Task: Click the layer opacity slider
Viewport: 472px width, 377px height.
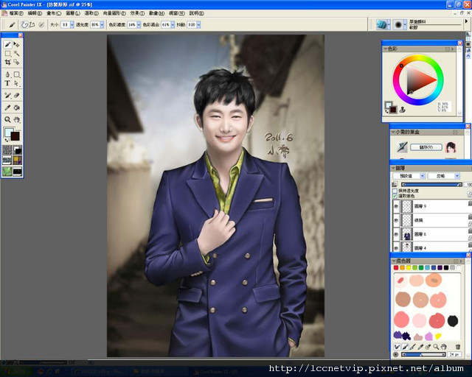Action: click(x=431, y=184)
